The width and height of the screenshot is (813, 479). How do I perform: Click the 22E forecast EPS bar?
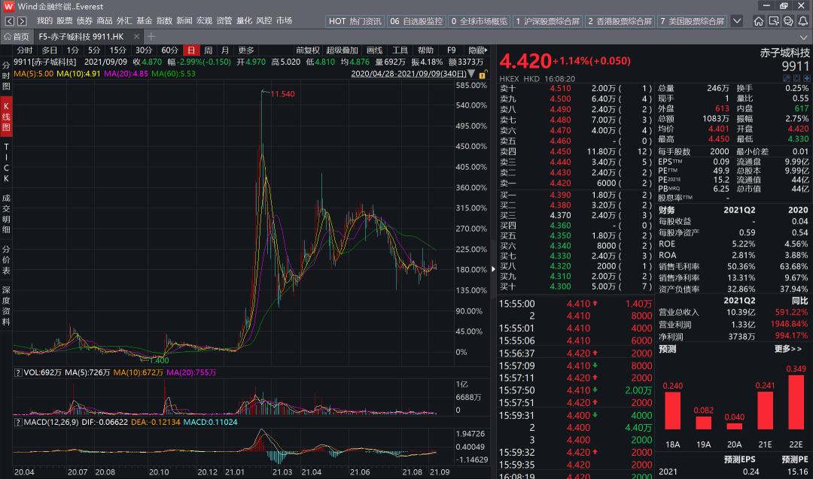pos(796,402)
